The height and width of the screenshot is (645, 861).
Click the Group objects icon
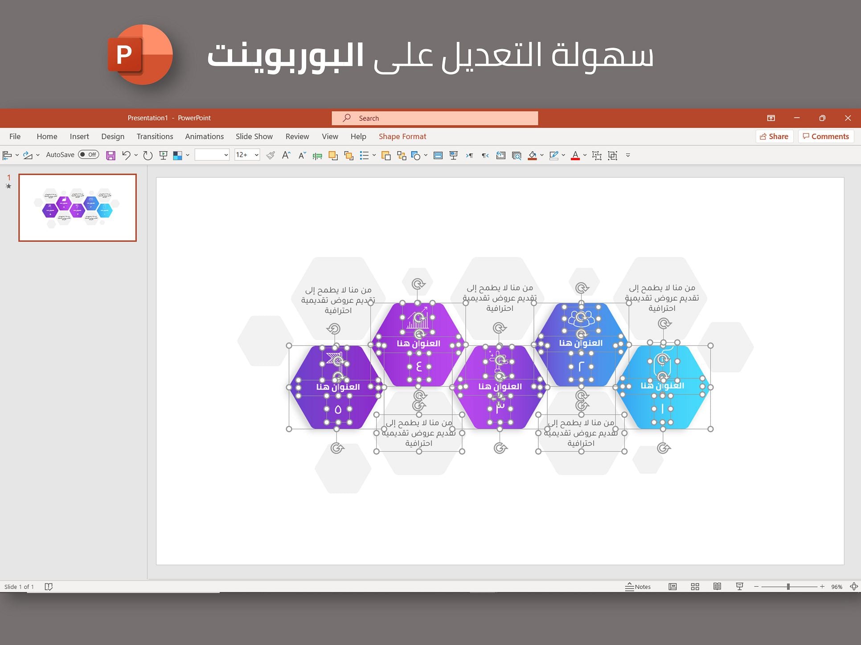597,155
